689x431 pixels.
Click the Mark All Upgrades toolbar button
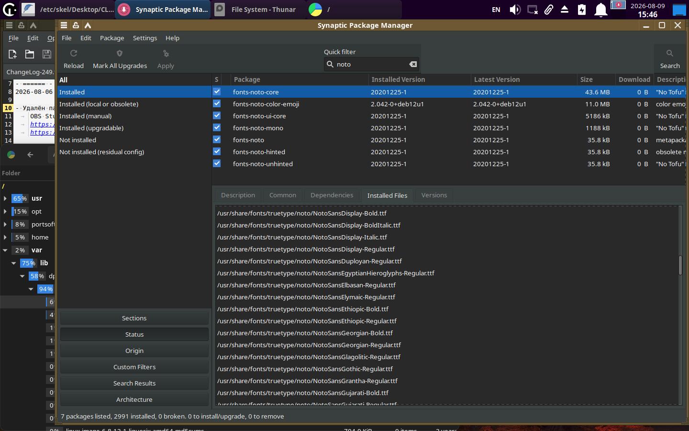coord(120,59)
